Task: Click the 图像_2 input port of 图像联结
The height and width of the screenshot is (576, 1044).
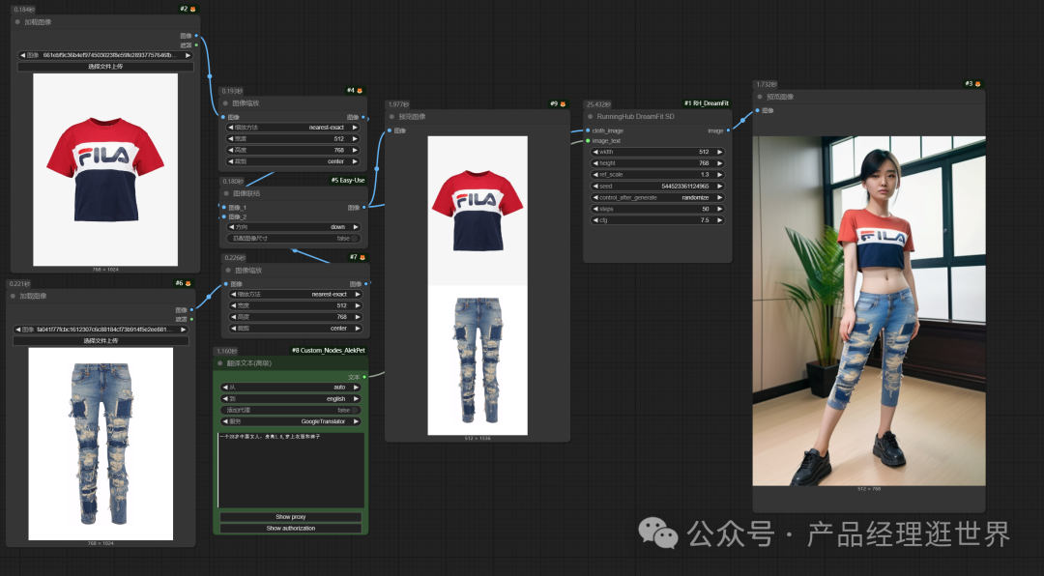Action: tap(223, 217)
